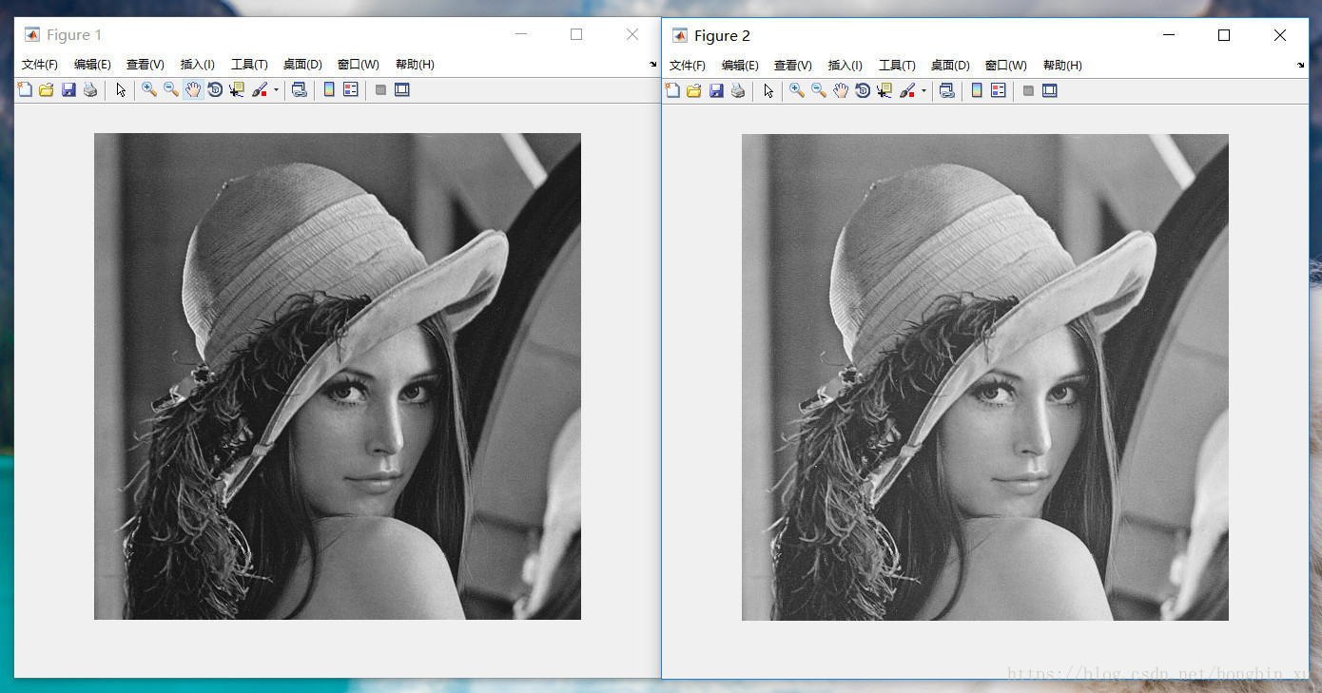Insert a legend in Figure 1

click(351, 89)
